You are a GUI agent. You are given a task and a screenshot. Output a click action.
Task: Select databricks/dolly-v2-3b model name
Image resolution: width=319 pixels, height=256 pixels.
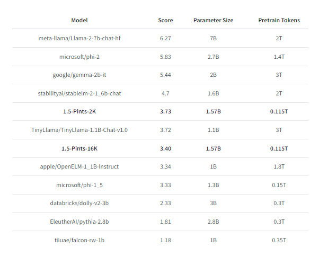tap(79, 204)
